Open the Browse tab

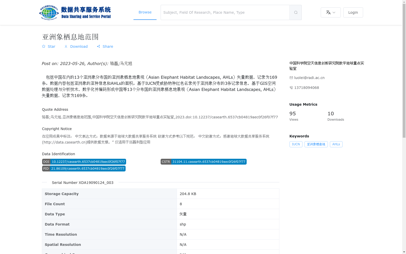click(x=145, y=12)
